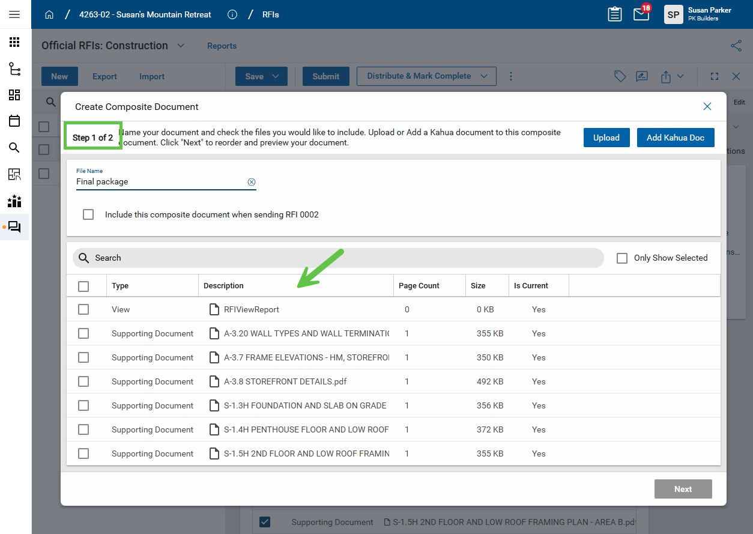Enable Only Show Selected checkbox

click(x=622, y=258)
